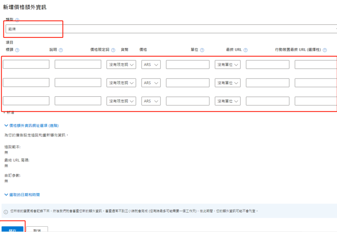337x232 pixels.
Task: Open the second row 沒有單位 dropdown
Action: point(227,82)
